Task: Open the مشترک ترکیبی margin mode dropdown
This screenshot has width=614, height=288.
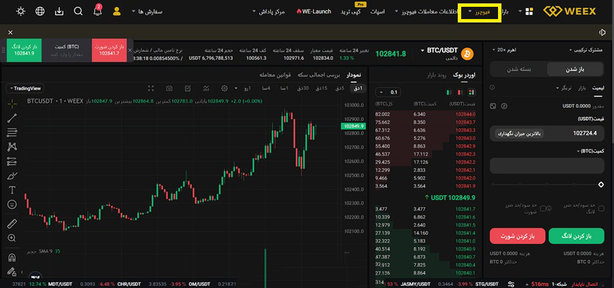Action: (x=587, y=50)
